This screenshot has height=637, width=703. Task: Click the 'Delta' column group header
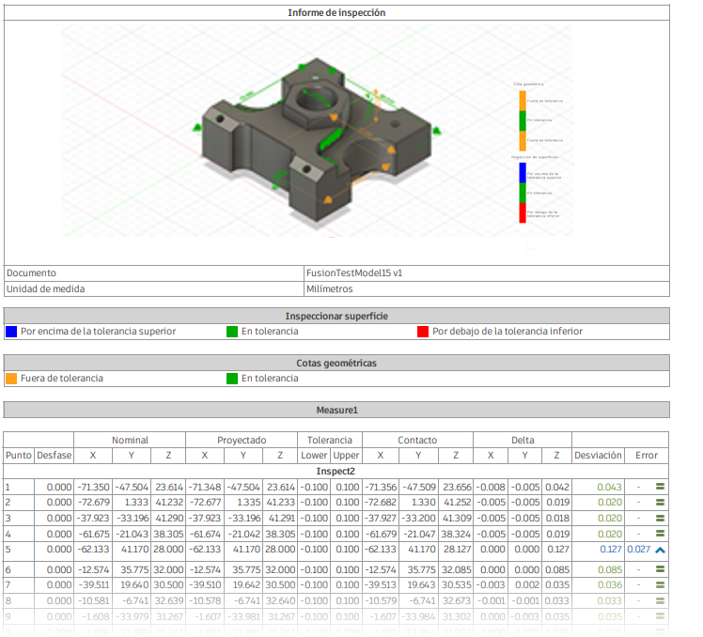(523, 441)
